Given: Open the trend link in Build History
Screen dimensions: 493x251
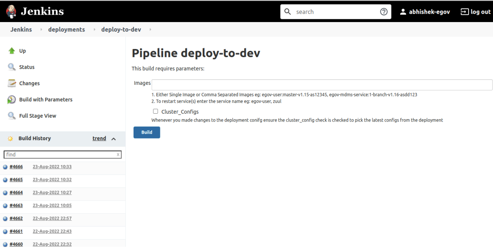Looking at the screenshot, I should click(99, 139).
